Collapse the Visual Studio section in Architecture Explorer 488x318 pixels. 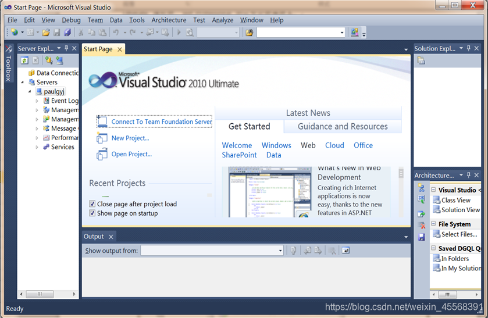pos(433,190)
